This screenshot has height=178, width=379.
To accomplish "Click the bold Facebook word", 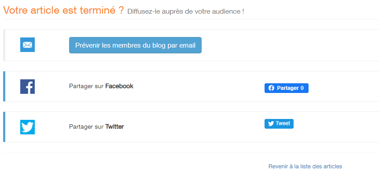I will pos(119,86).
